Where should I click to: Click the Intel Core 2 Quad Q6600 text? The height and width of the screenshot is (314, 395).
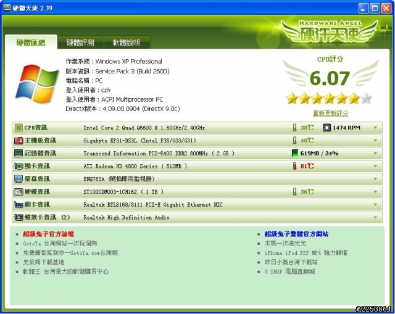pos(144,128)
